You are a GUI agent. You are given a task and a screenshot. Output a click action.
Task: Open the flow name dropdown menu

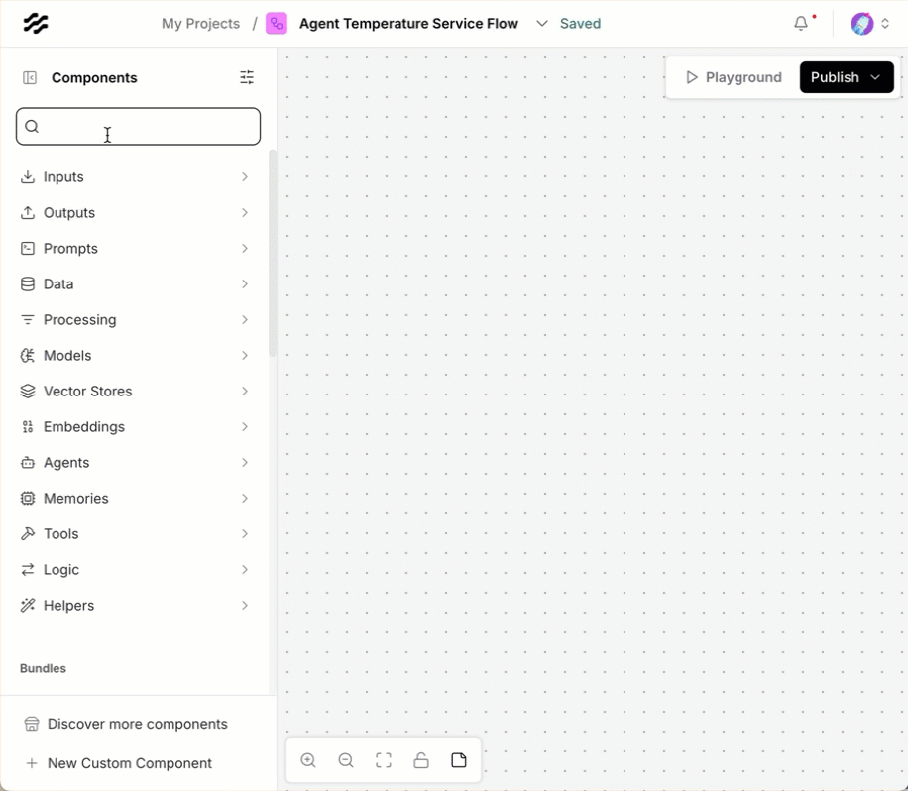click(541, 23)
